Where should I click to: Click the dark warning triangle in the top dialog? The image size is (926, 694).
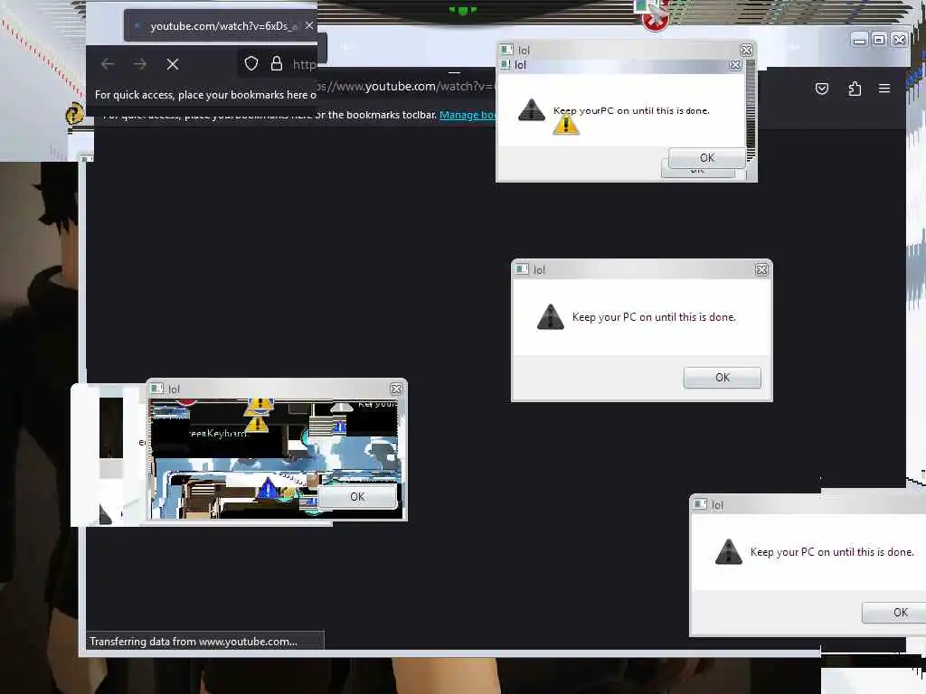pyautogui.click(x=532, y=109)
